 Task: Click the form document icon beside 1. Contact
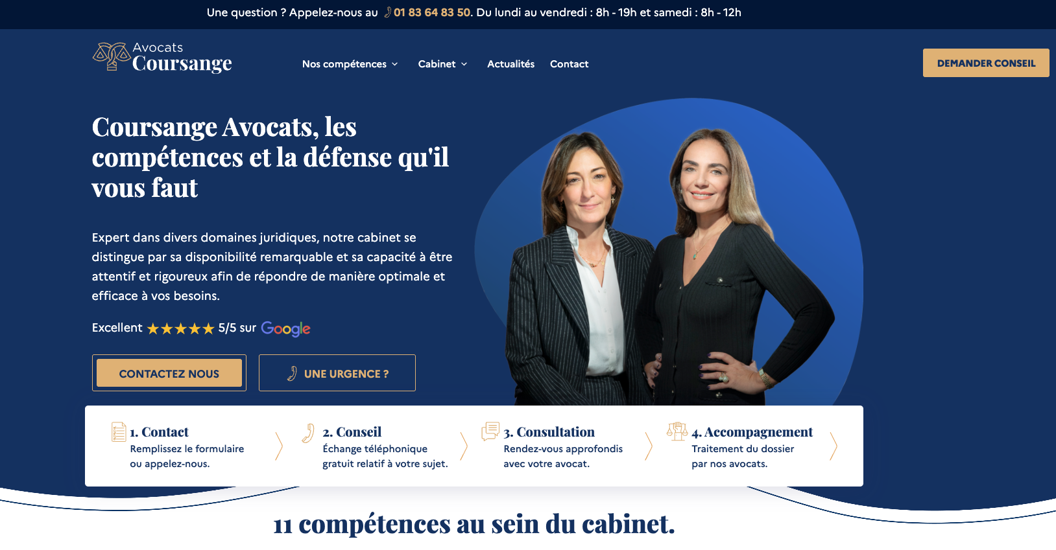point(119,431)
